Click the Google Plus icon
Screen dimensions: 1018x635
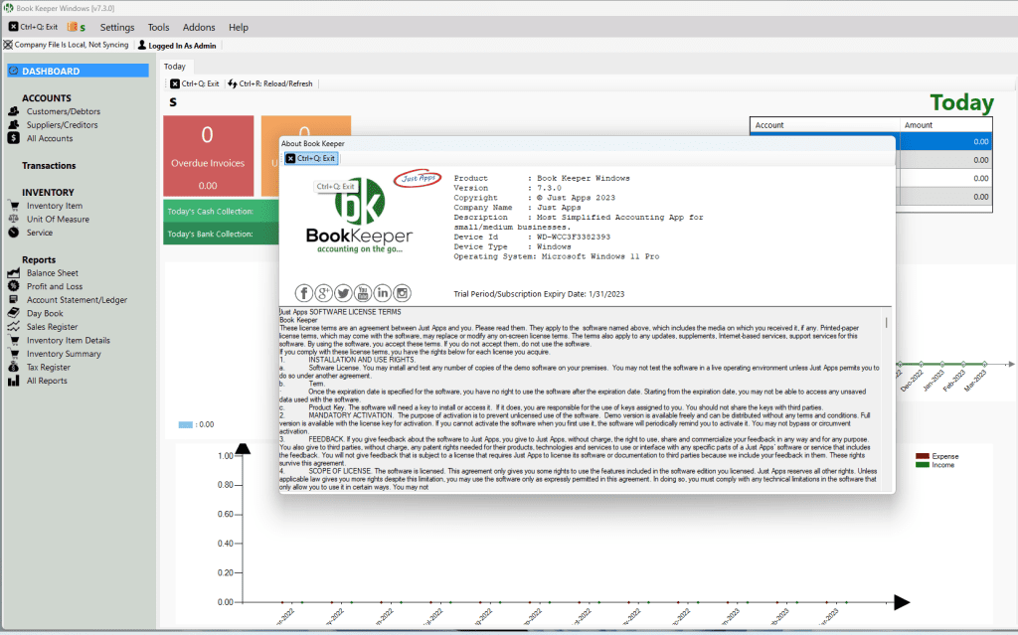coord(324,292)
